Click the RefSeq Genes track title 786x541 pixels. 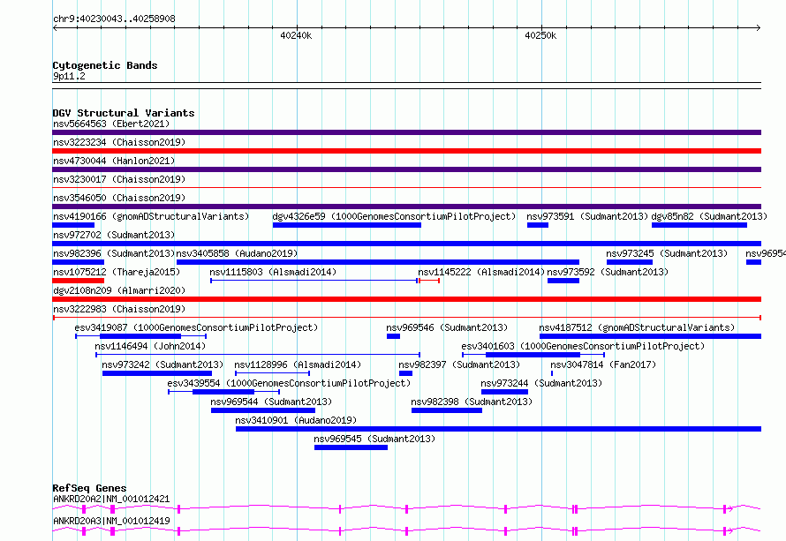coord(89,488)
